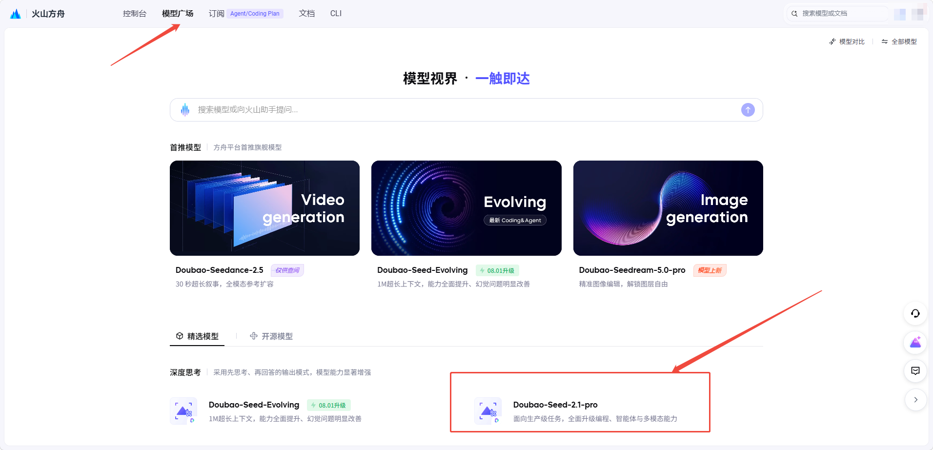Image resolution: width=933 pixels, height=450 pixels.
Task: Click the 仅供查询 tag
Action: [287, 270]
